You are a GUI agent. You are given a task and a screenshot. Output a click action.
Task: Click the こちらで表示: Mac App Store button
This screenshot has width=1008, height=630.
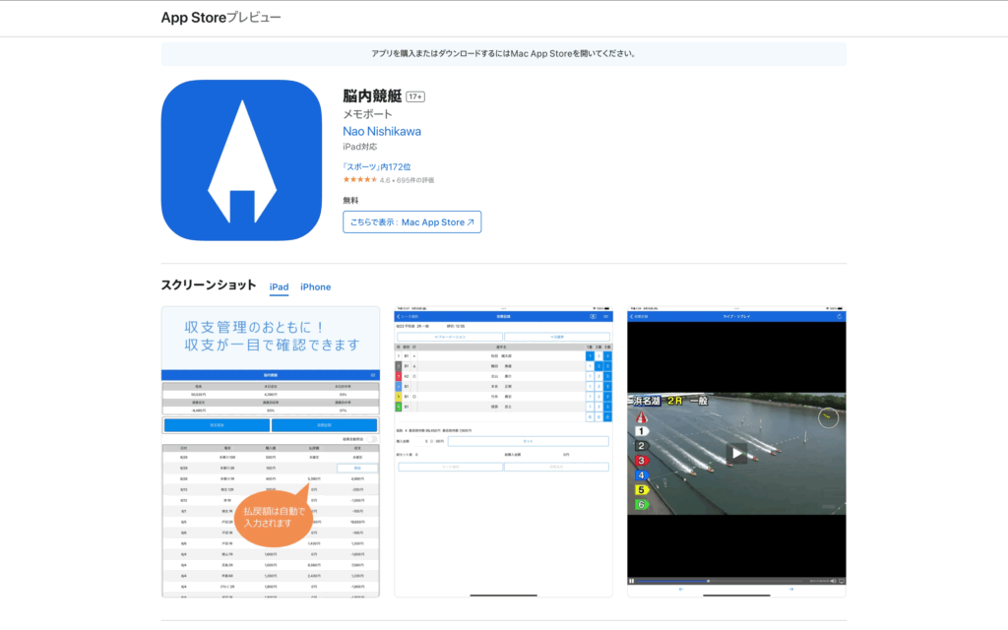tap(412, 221)
